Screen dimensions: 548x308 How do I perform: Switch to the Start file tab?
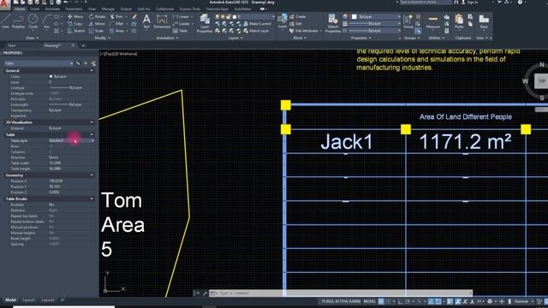(12, 45)
